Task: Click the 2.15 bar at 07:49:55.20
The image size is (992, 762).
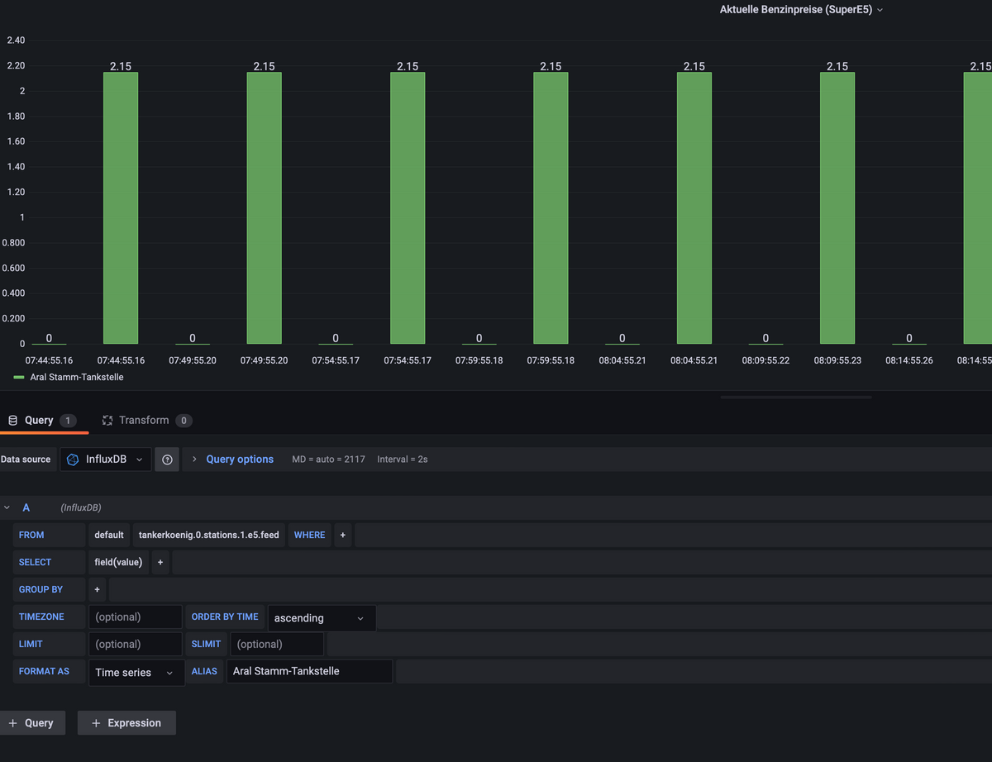Action: [264, 208]
